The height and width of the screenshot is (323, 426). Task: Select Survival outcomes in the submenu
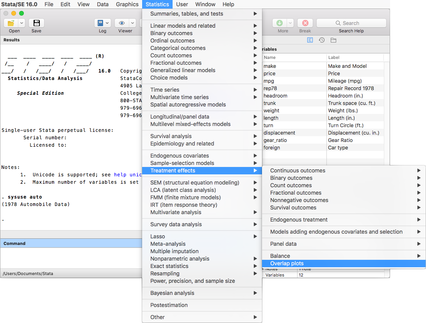pos(344,208)
